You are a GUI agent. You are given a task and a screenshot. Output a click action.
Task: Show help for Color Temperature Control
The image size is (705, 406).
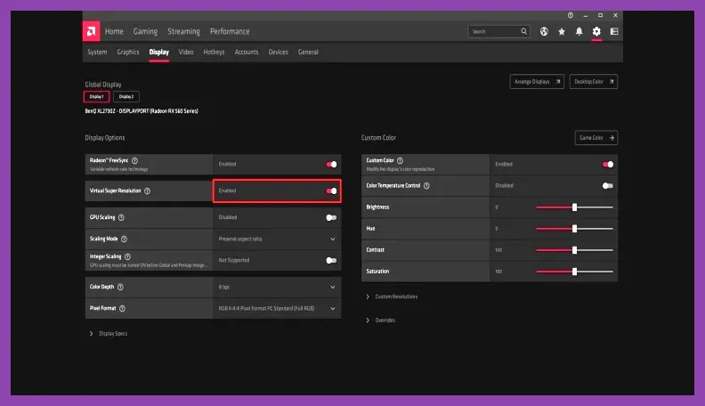click(x=426, y=186)
